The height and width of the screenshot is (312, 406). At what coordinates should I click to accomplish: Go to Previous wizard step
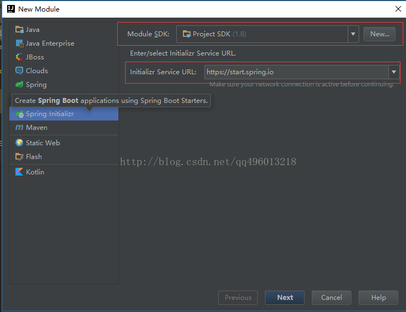[x=238, y=298]
